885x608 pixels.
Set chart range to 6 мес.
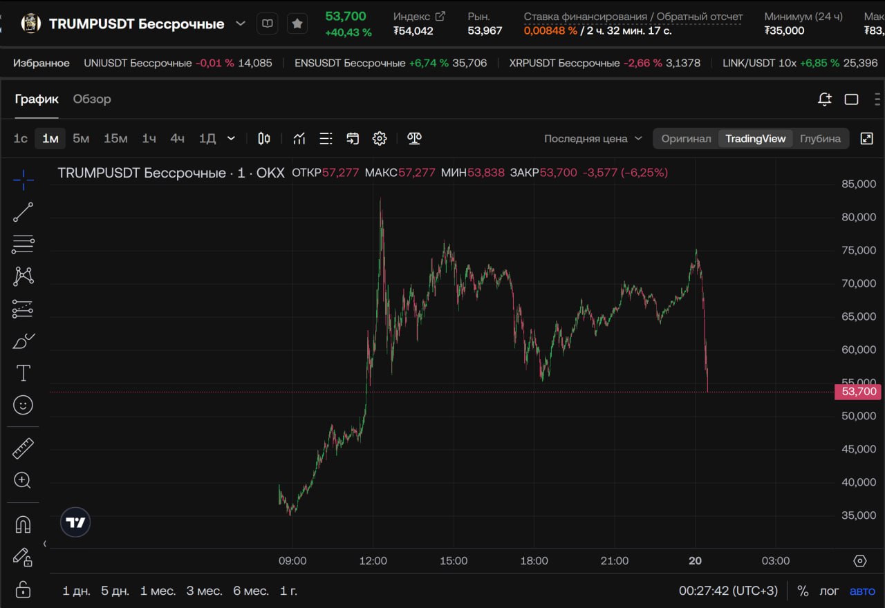click(x=251, y=591)
